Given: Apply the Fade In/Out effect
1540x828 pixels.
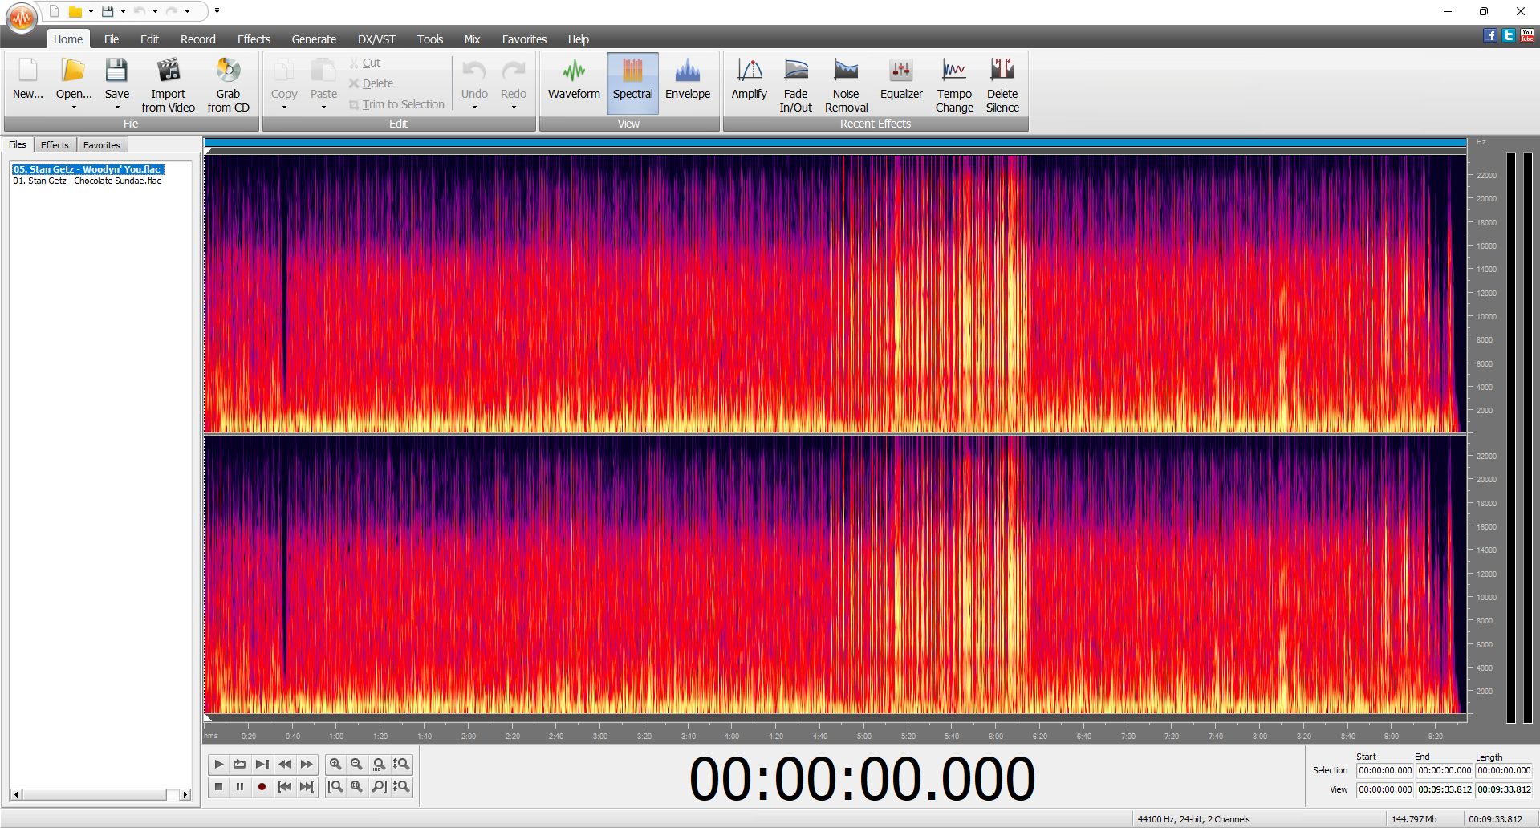Looking at the screenshot, I should coord(795,84).
